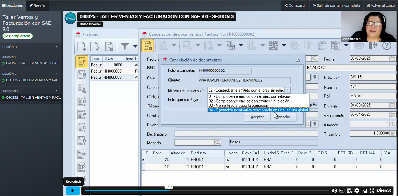Toggle picture-in-picture mode icon

coord(364,191)
